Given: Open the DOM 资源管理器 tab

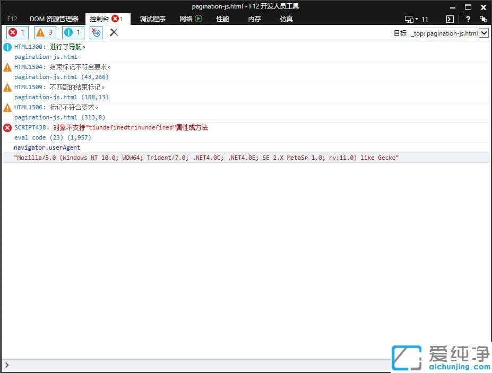Looking at the screenshot, I should pos(55,19).
